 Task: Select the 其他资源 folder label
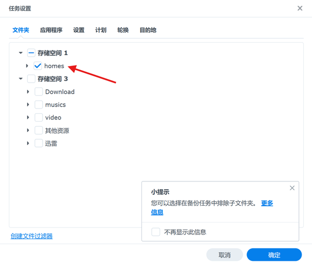tap(57, 130)
